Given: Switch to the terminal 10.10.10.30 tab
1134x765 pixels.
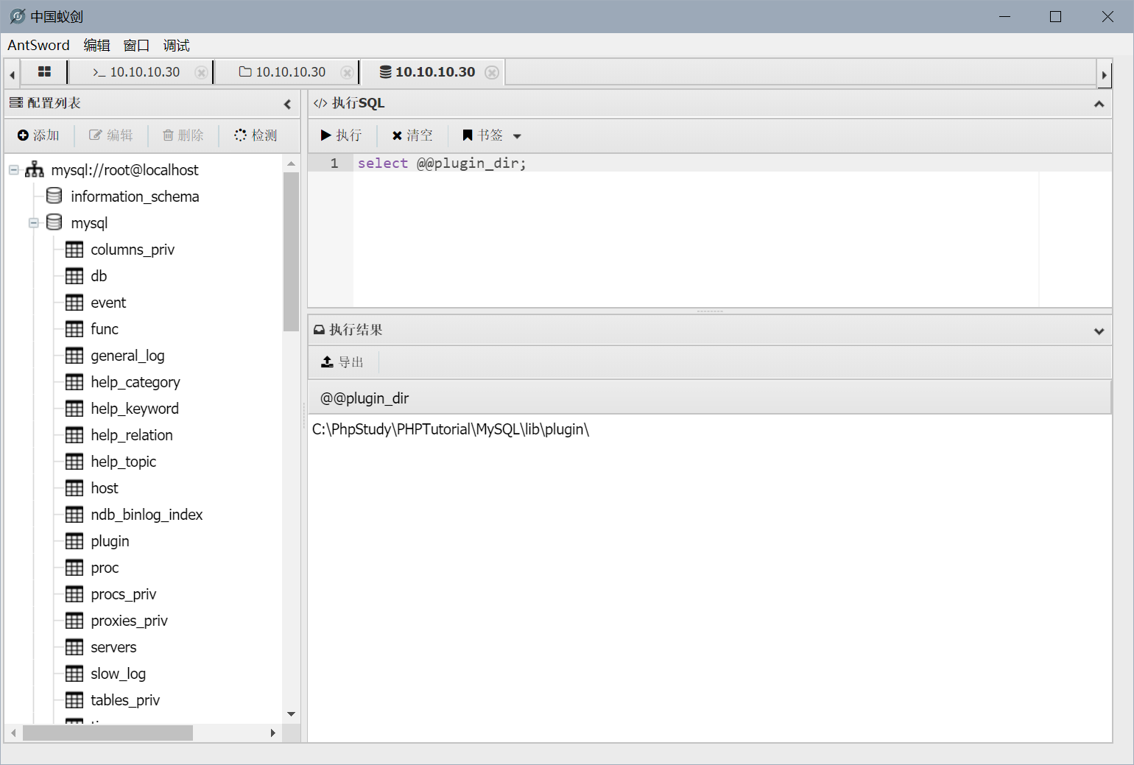Looking at the screenshot, I should pyautogui.click(x=137, y=72).
